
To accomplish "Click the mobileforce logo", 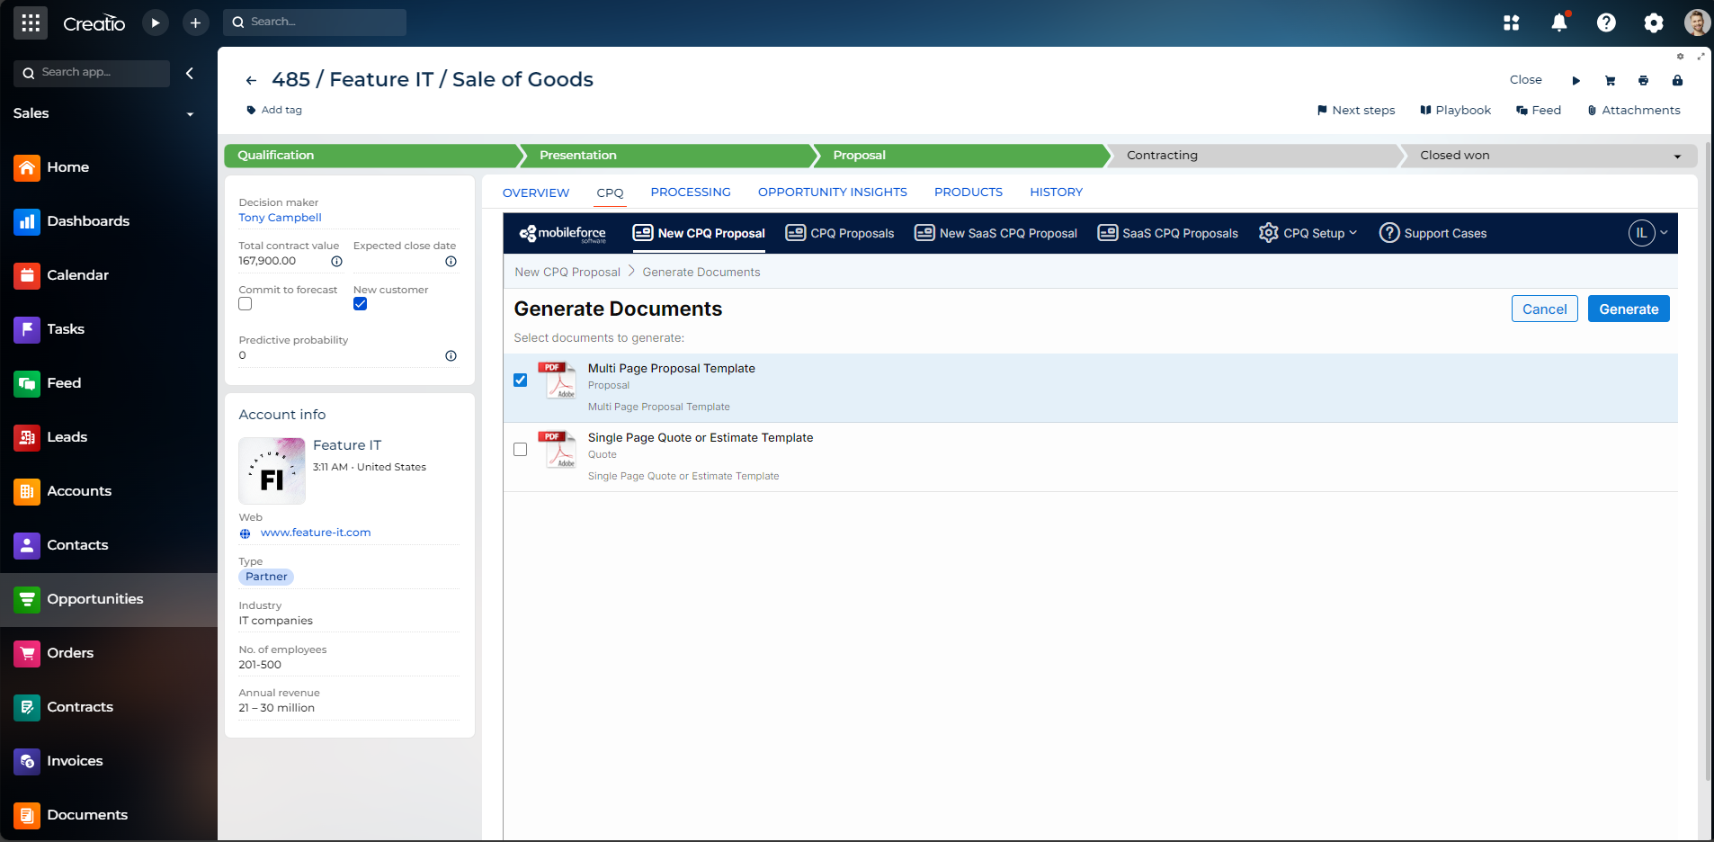I will pyautogui.click(x=563, y=234).
